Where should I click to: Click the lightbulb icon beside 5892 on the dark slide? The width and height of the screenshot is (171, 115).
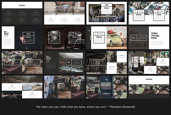coord(71,34)
